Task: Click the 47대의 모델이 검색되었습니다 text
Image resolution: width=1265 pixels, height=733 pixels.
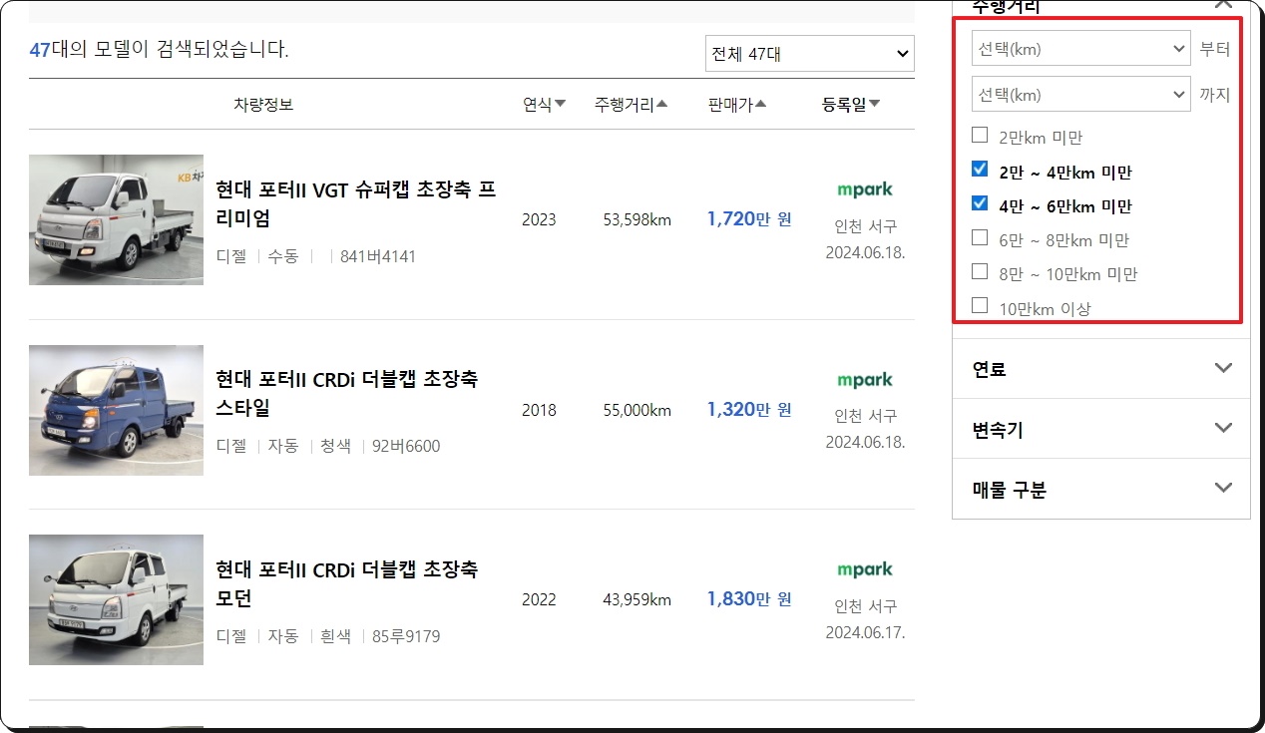Action: [159, 49]
